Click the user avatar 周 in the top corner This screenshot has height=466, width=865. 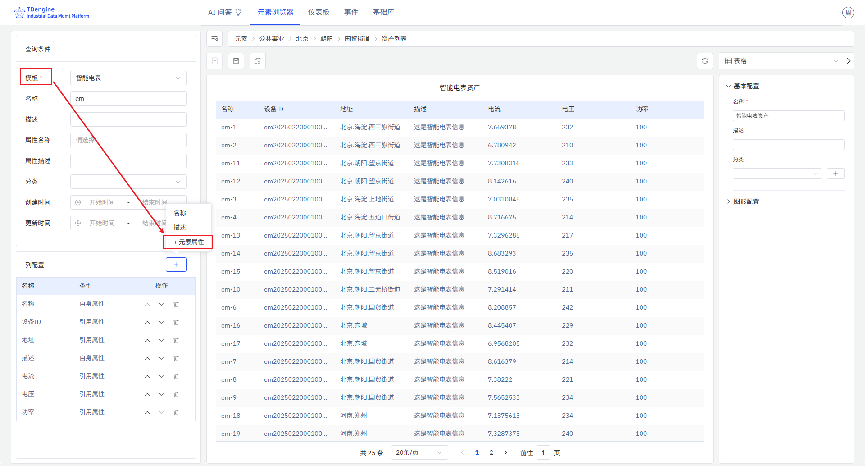pyautogui.click(x=848, y=12)
